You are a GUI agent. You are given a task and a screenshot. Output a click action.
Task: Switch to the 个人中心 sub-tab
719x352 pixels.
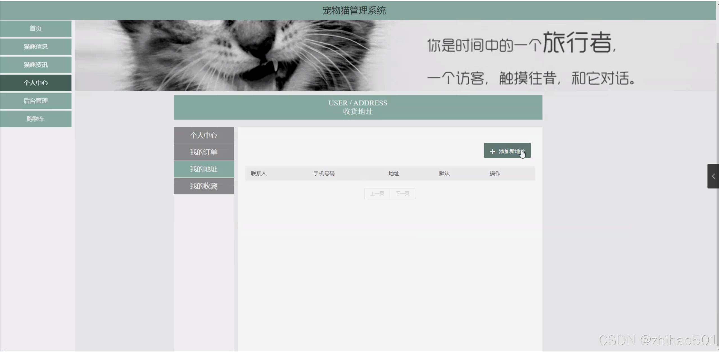tap(204, 135)
